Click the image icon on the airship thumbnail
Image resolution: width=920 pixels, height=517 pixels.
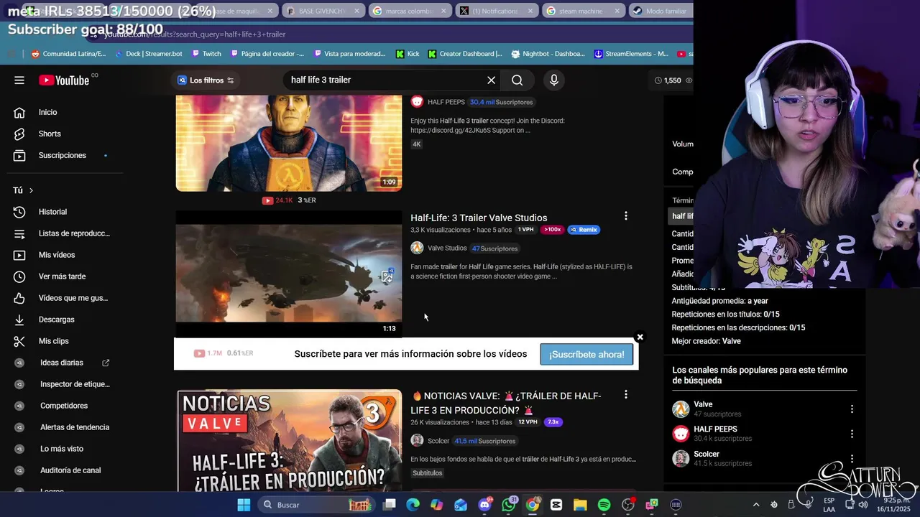[387, 276]
